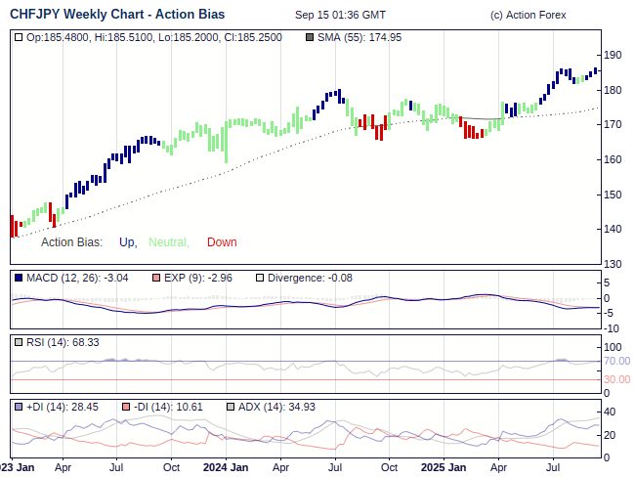
Task: Click the red RSI 30.00 level label
Action: 615,379
